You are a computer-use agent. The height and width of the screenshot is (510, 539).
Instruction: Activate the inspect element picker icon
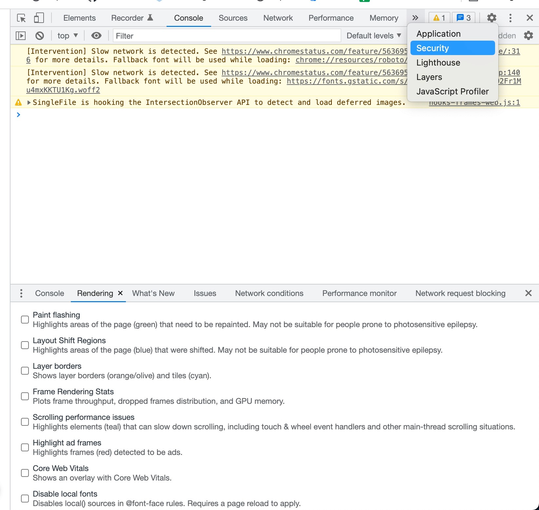coord(21,18)
